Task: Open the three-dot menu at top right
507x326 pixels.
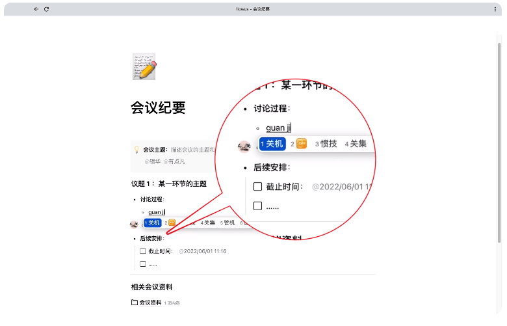Action: pos(495,9)
